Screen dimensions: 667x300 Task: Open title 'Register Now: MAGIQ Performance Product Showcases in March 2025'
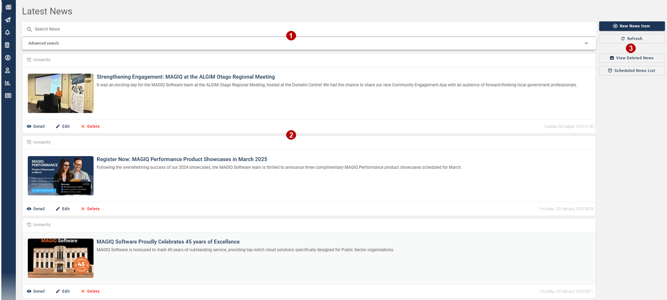click(182, 159)
